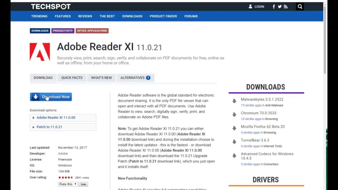Switch to the WHAT'S NEW tab
This screenshot has height=190, width=338.
coord(101,78)
